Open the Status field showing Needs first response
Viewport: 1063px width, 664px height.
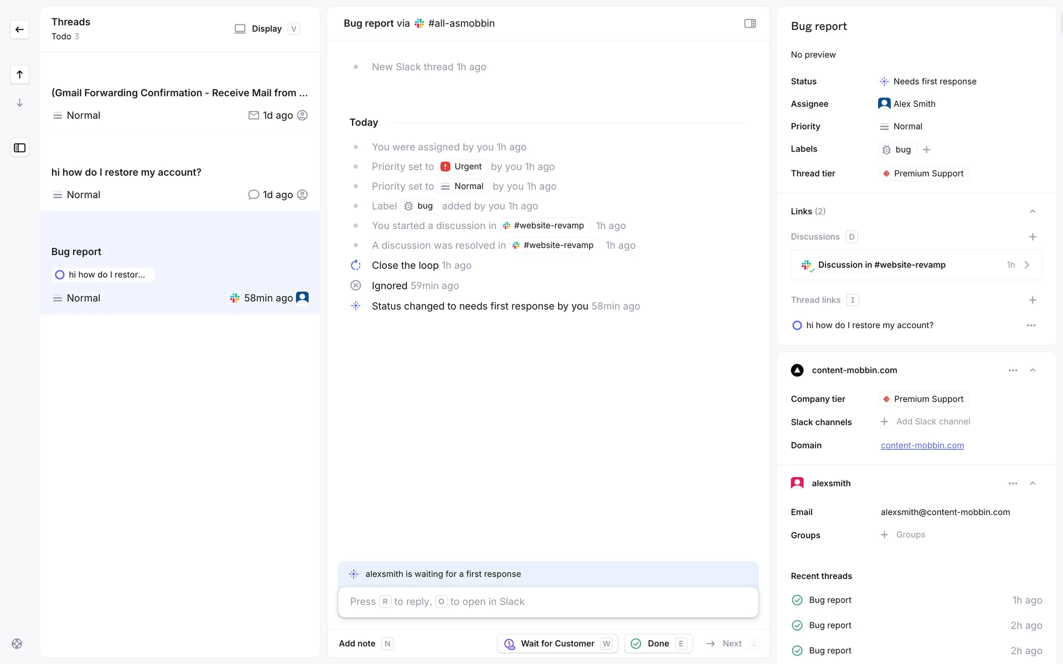(934, 81)
